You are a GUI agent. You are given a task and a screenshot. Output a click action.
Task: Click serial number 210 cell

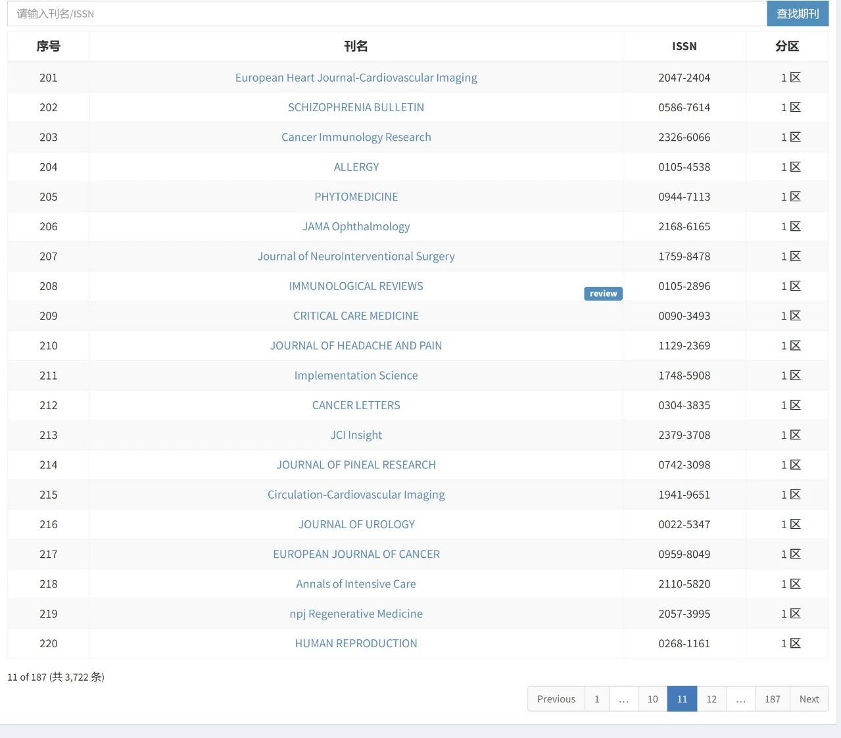click(x=48, y=345)
